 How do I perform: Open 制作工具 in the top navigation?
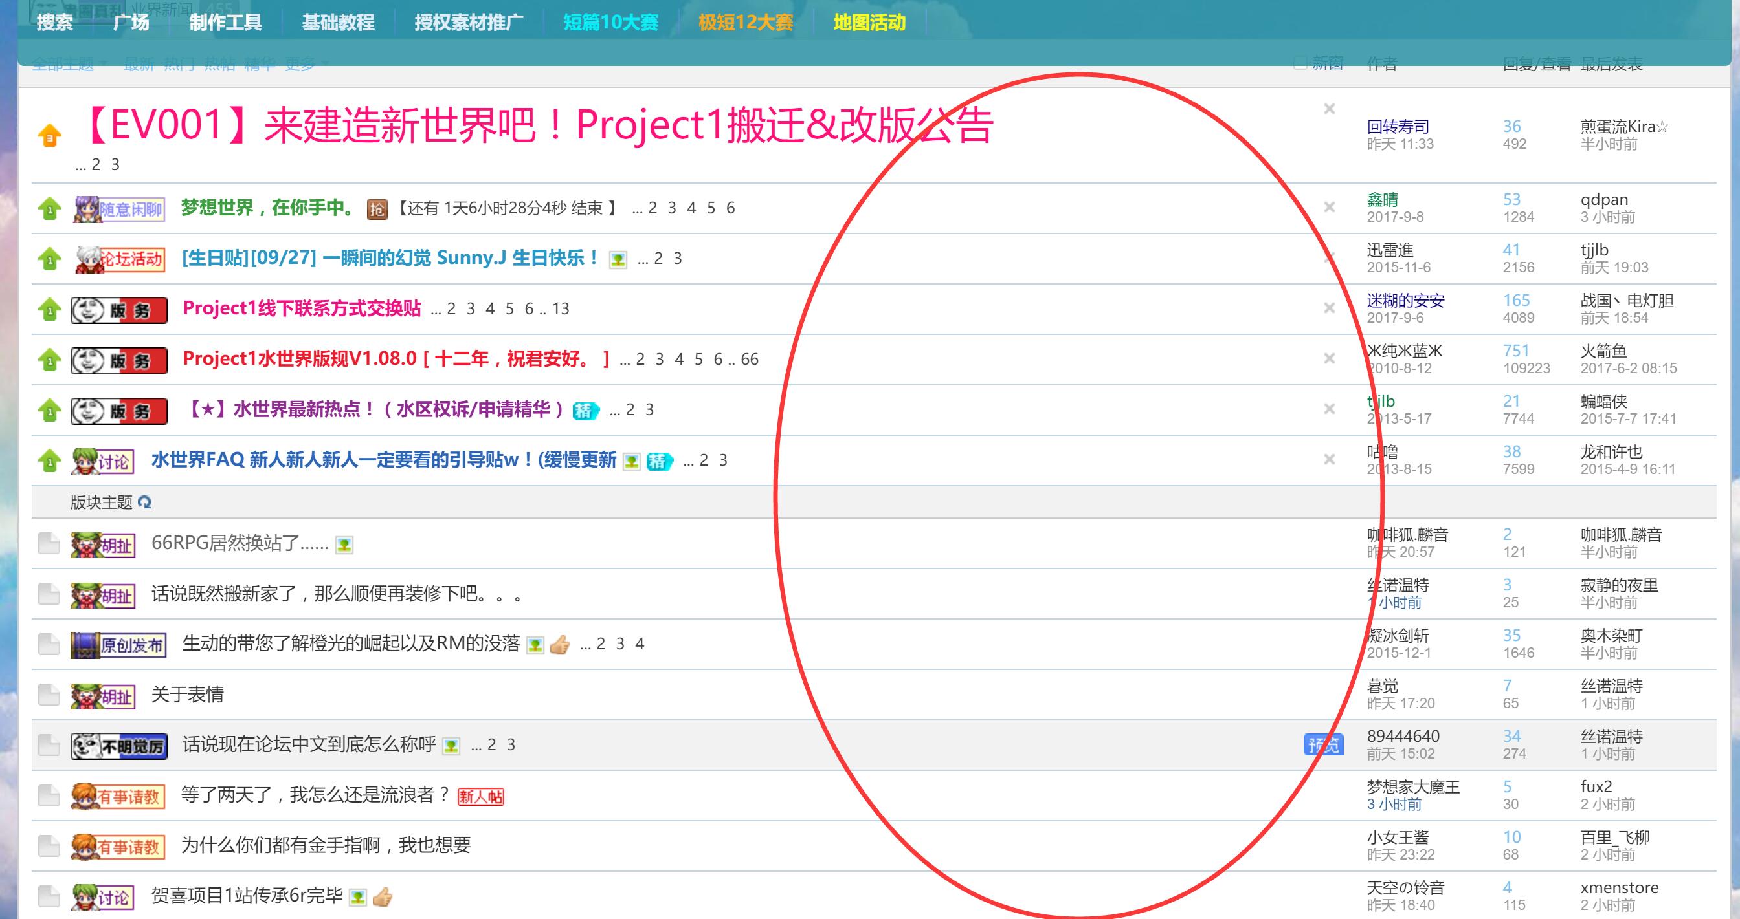(226, 22)
